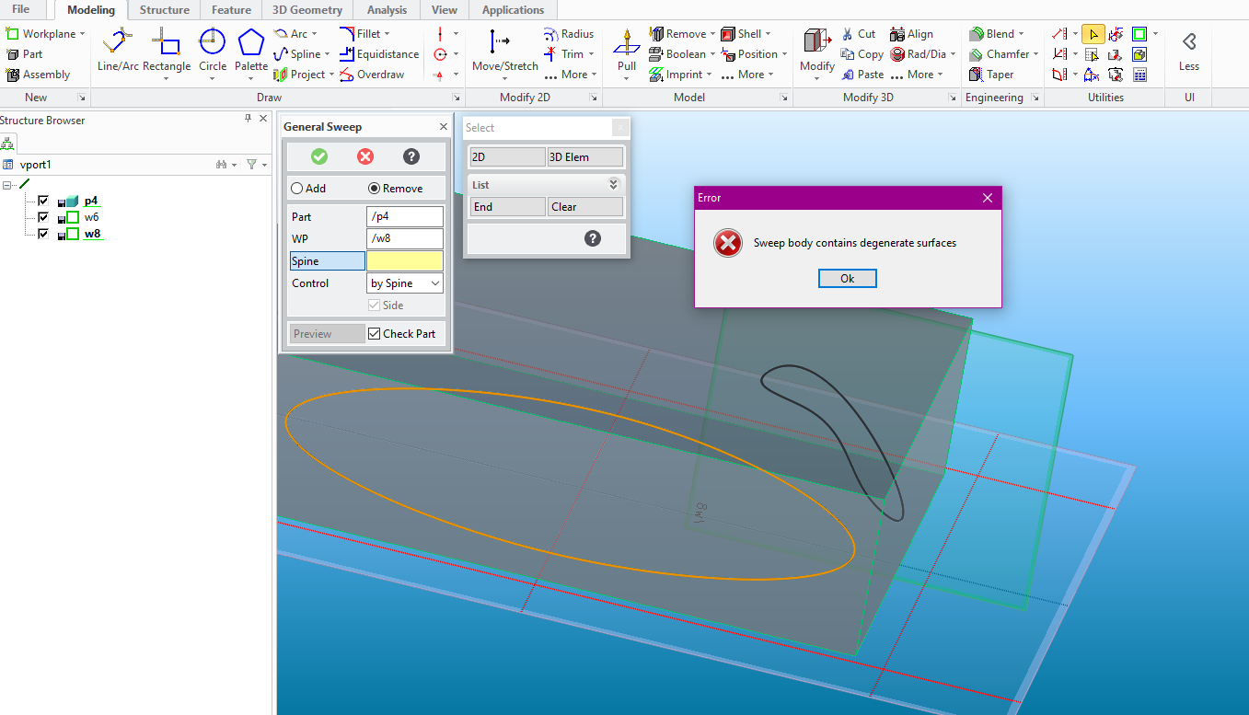Switch to the Structure ribbon tab
The width and height of the screenshot is (1249, 715).
click(164, 10)
